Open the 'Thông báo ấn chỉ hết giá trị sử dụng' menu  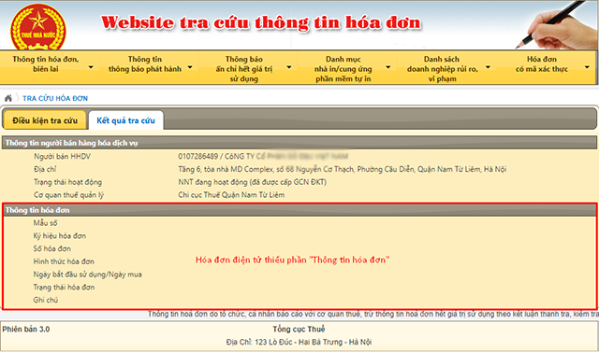(x=248, y=67)
